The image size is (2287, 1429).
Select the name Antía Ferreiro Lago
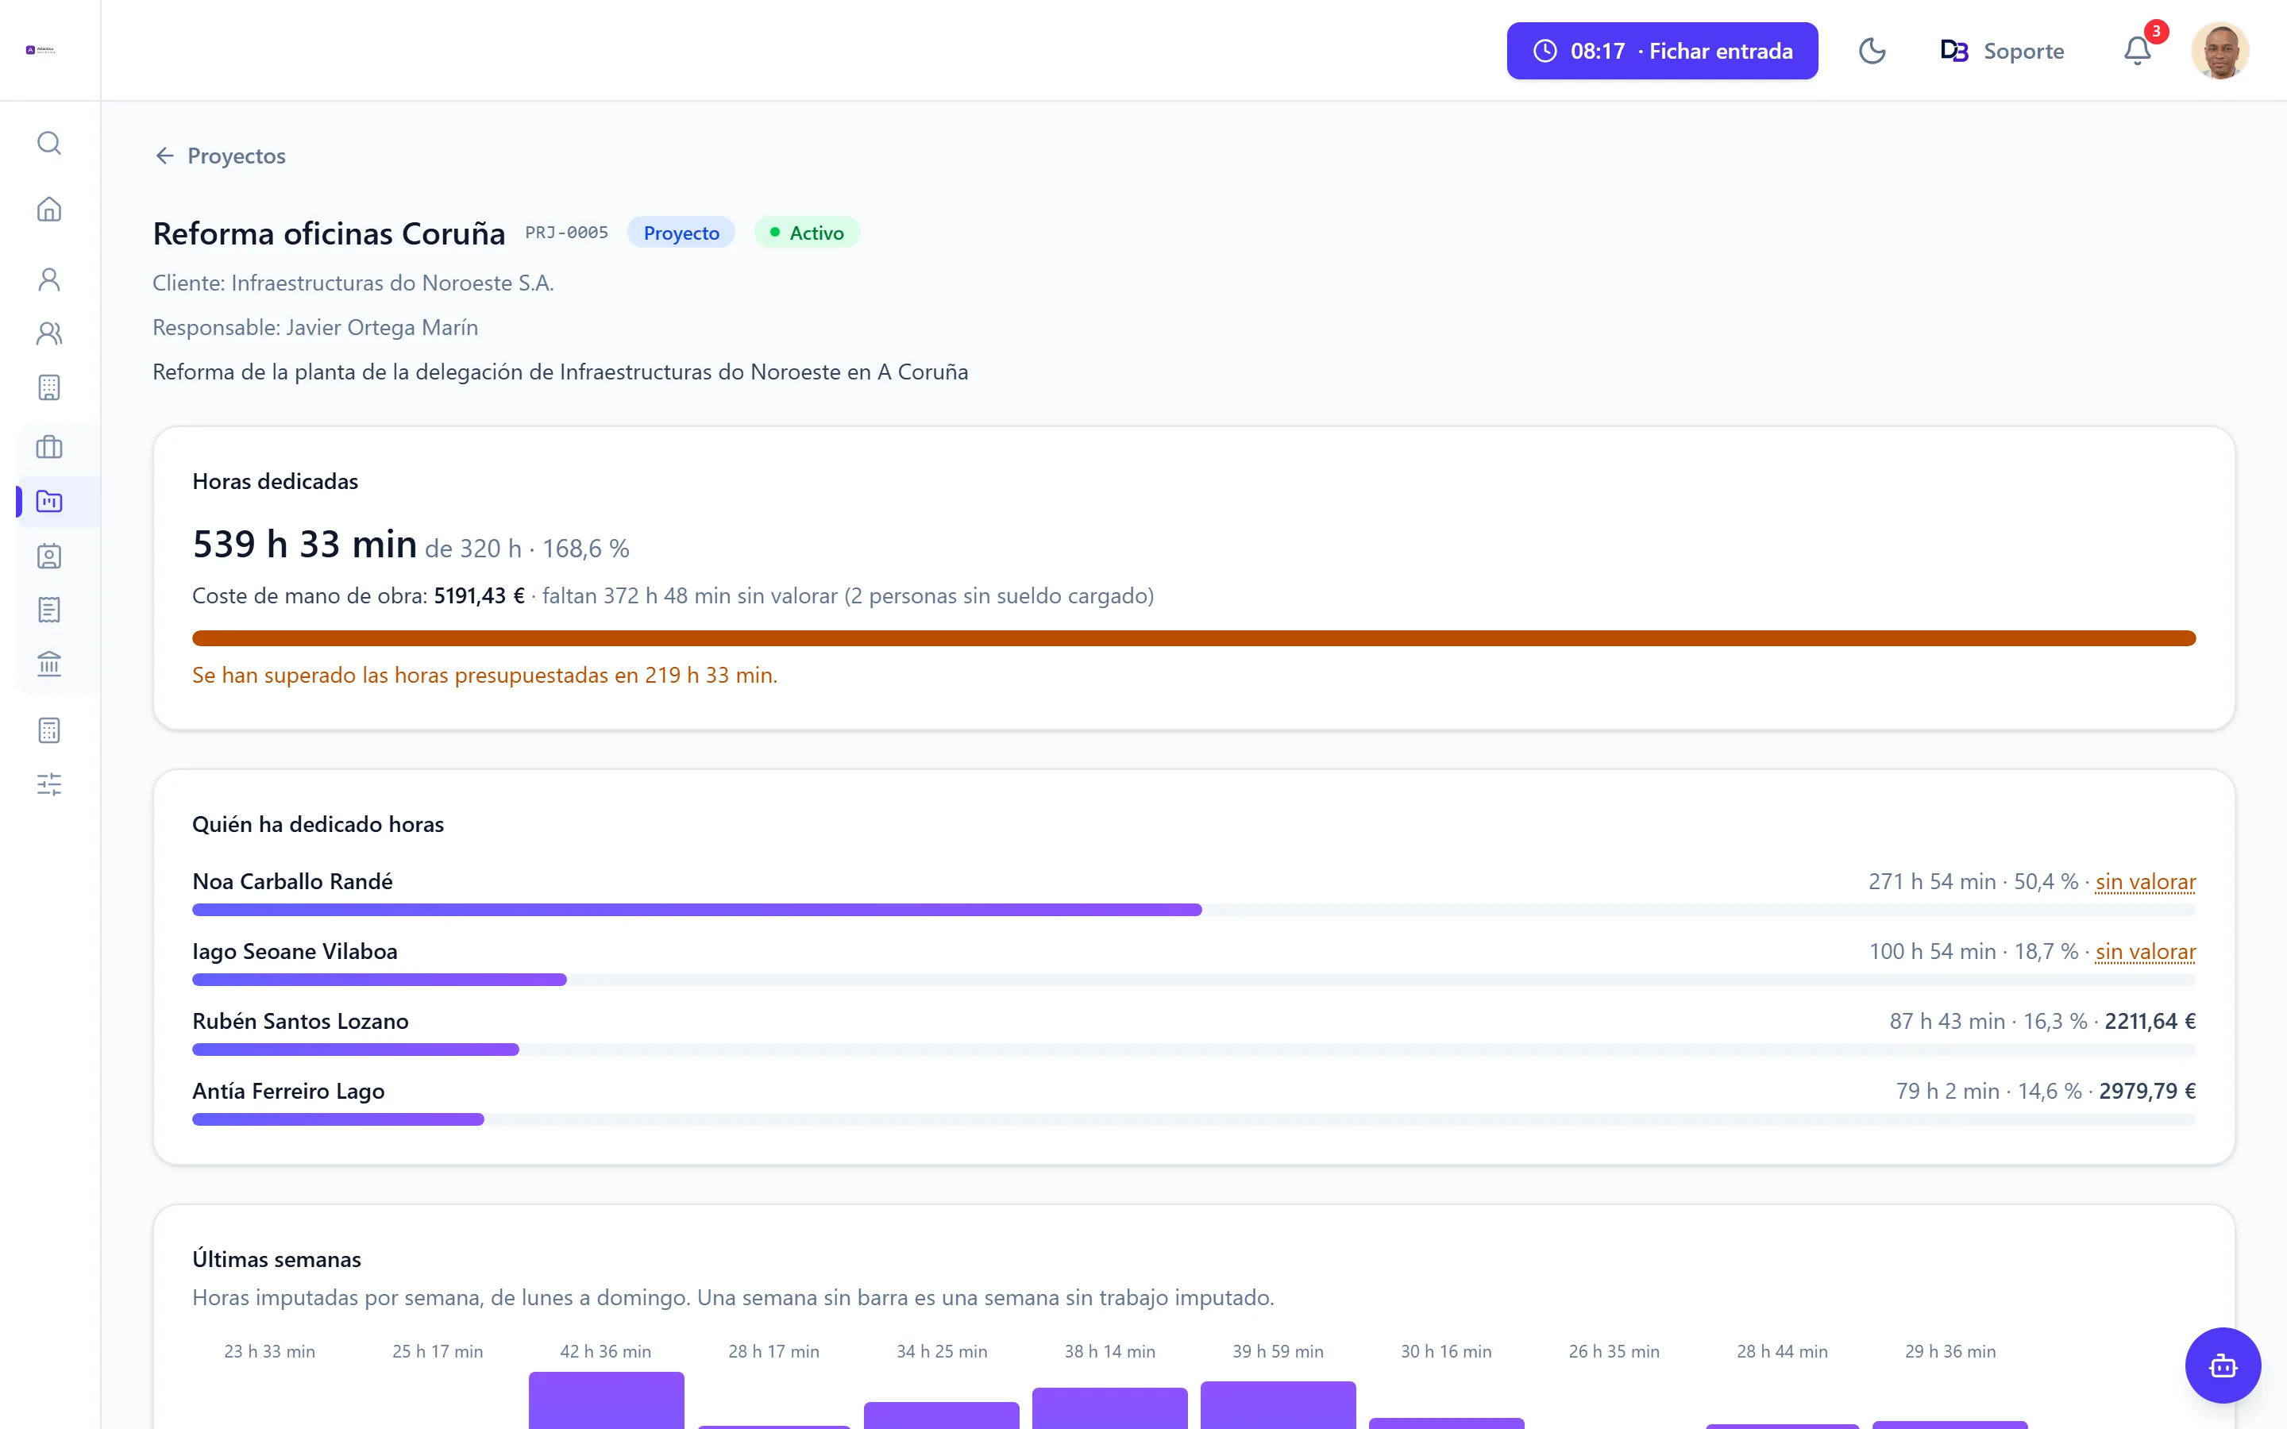(x=288, y=1092)
